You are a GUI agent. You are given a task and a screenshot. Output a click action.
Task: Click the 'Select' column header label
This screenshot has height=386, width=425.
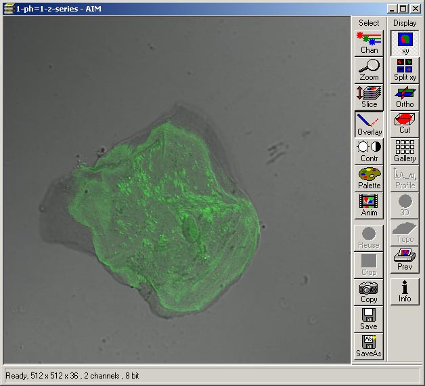pos(369,23)
